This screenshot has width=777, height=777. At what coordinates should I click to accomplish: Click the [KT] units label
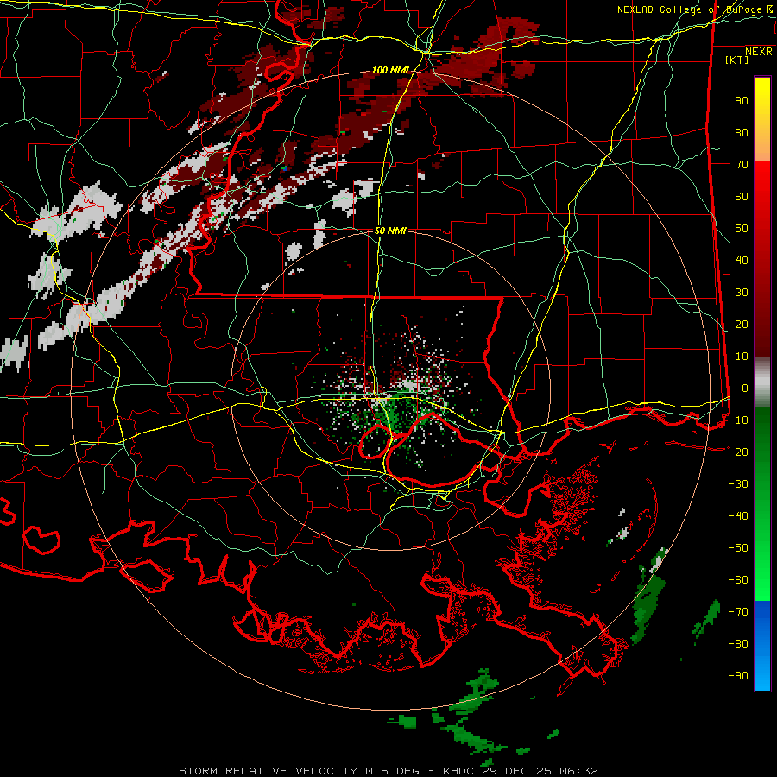coord(737,60)
